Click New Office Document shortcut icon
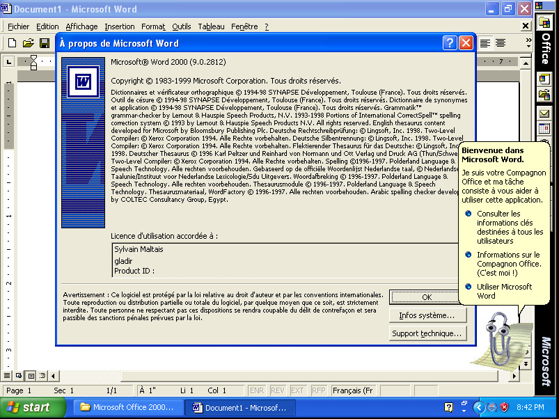This screenshot has width=559, height=419. pyautogui.click(x=544, y=79)
